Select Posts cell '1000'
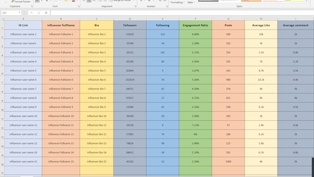 coord(228,161)
